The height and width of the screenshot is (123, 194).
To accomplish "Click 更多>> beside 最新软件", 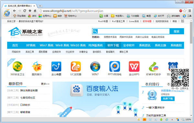I will [45, 84].
